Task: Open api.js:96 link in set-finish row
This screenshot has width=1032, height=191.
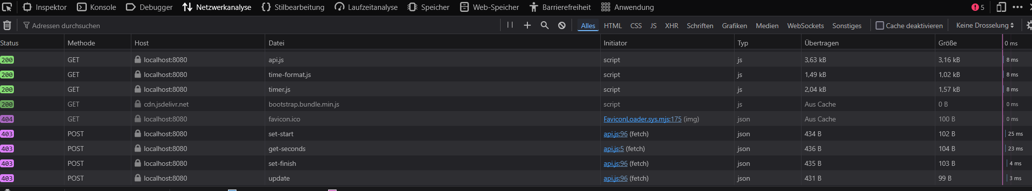Action: pyautogui.click(x=616, y=163)
